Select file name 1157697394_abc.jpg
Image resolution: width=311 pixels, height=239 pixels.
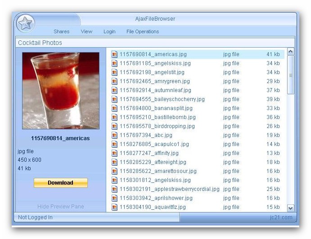[146, 135]
